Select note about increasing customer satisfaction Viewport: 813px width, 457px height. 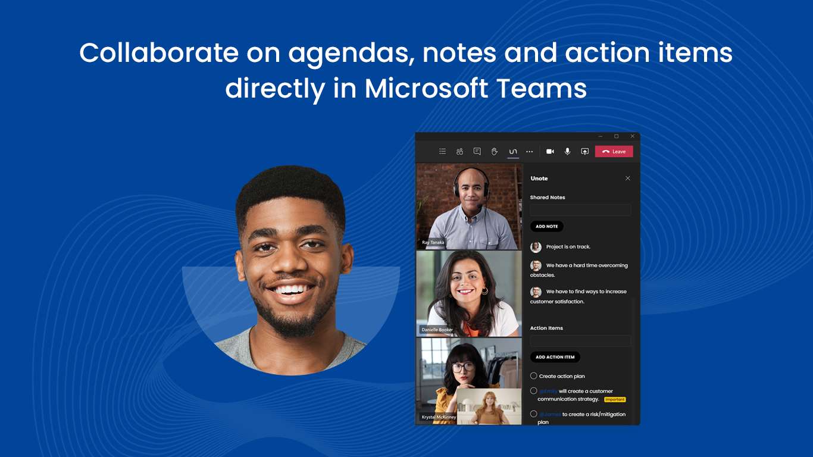click(x=579, y=296)
